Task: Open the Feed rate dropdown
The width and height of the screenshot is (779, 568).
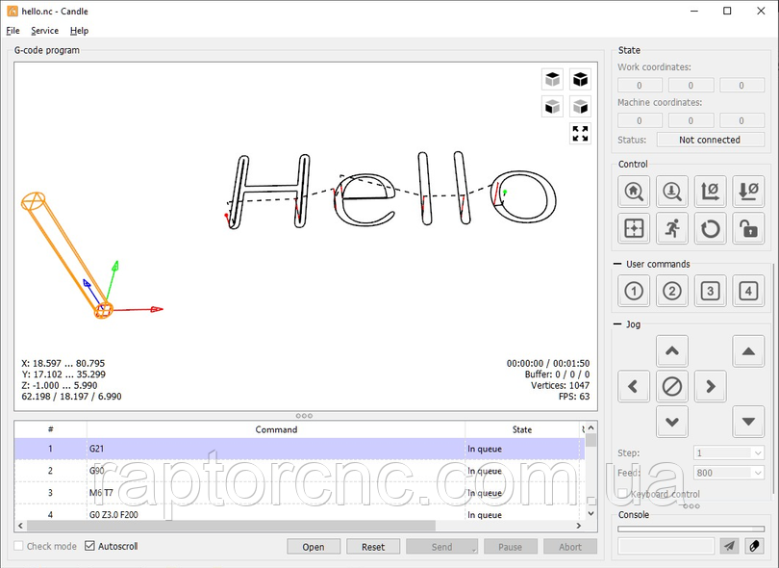Action: coord(728,473)
